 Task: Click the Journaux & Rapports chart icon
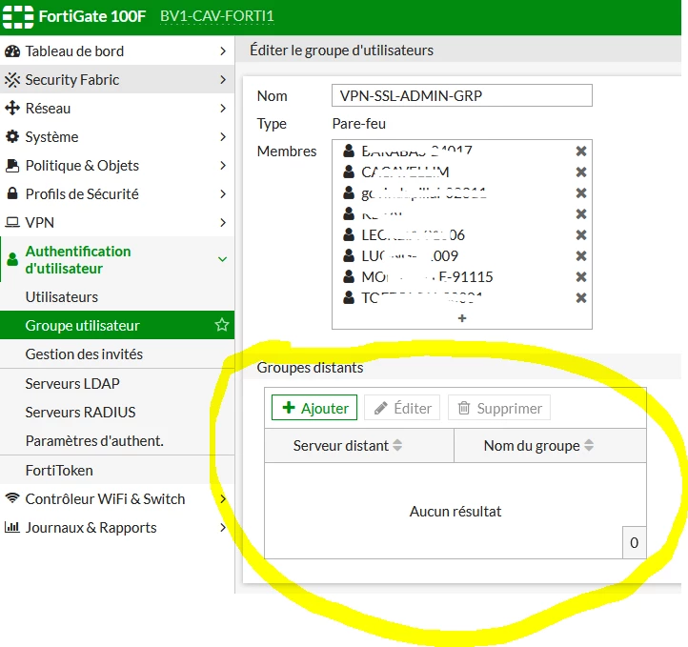[12, 527]
